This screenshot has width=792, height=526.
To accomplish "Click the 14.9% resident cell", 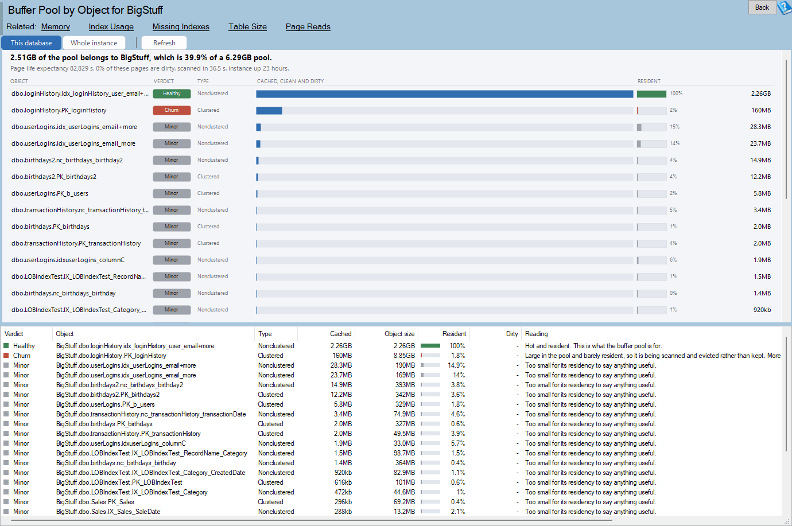I will 456,365.
